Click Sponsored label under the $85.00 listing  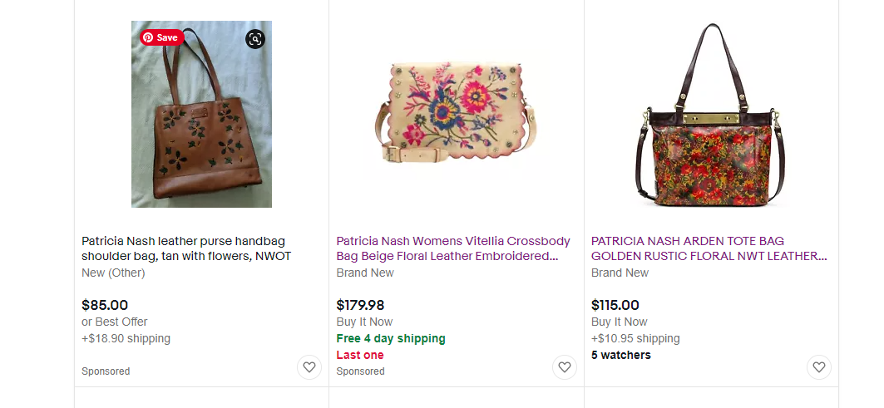click(106, 371)
